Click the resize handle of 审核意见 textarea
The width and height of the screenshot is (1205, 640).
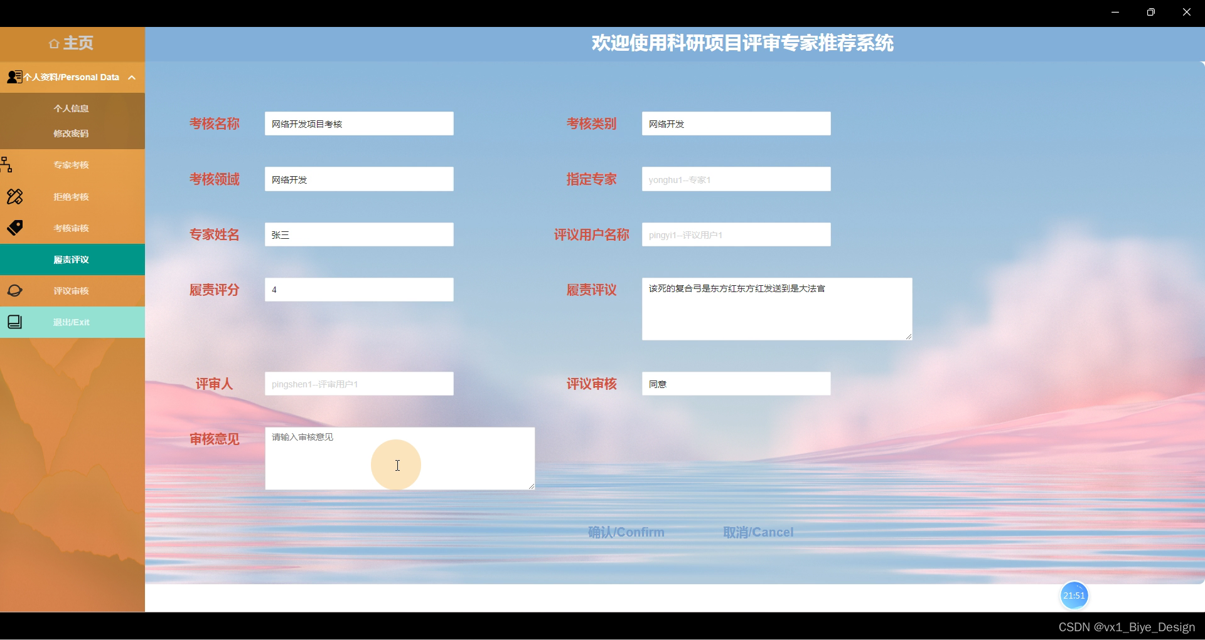point(532,486)
